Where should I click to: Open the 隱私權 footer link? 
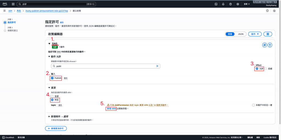pyautogui.click(x=250, y=138)
